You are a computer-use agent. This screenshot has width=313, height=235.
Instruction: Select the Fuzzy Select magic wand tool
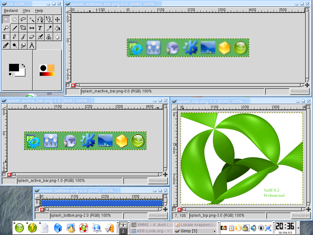click(32, 19)
